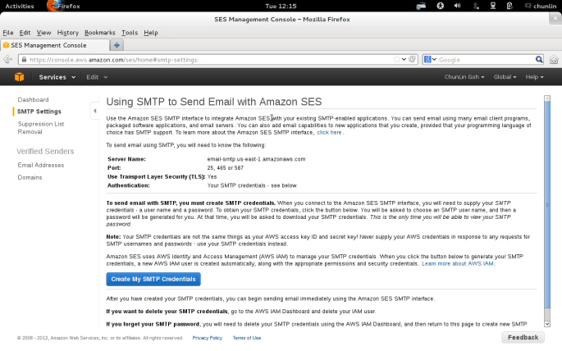Click the Activities button
562x351 pixels.
tap(20, 6)
